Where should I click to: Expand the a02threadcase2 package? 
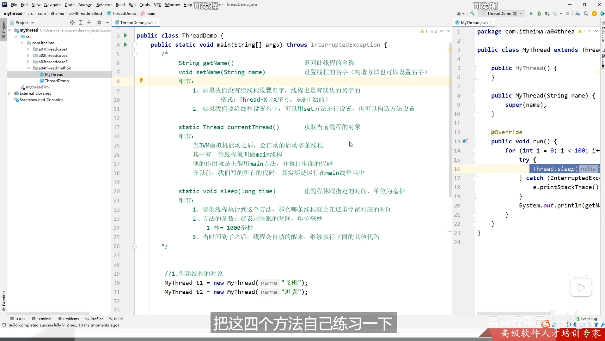[x=28, y=55]
